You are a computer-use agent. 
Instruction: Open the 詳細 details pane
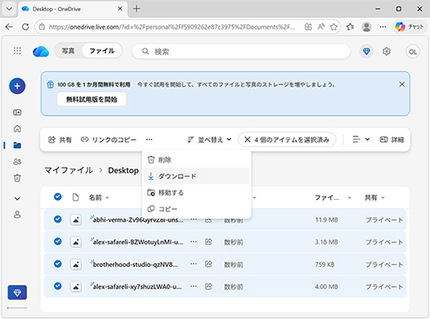tap(392, 140)
